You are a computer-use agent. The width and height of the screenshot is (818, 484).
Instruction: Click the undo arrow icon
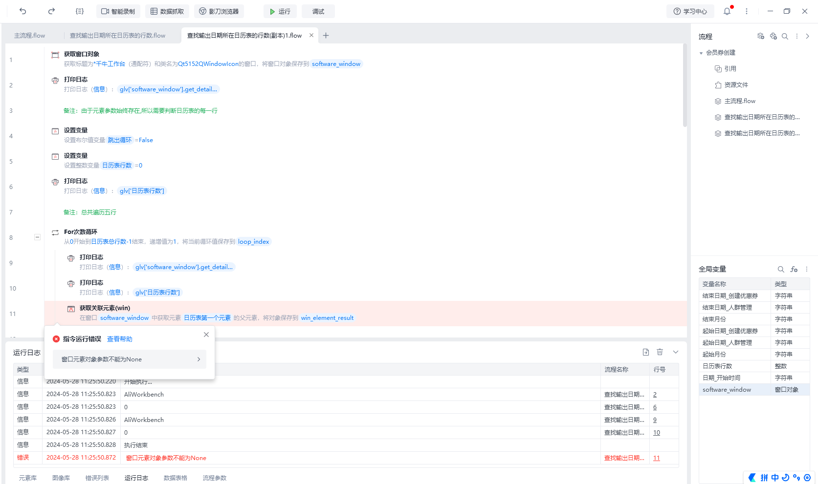[x=23, y=11]
